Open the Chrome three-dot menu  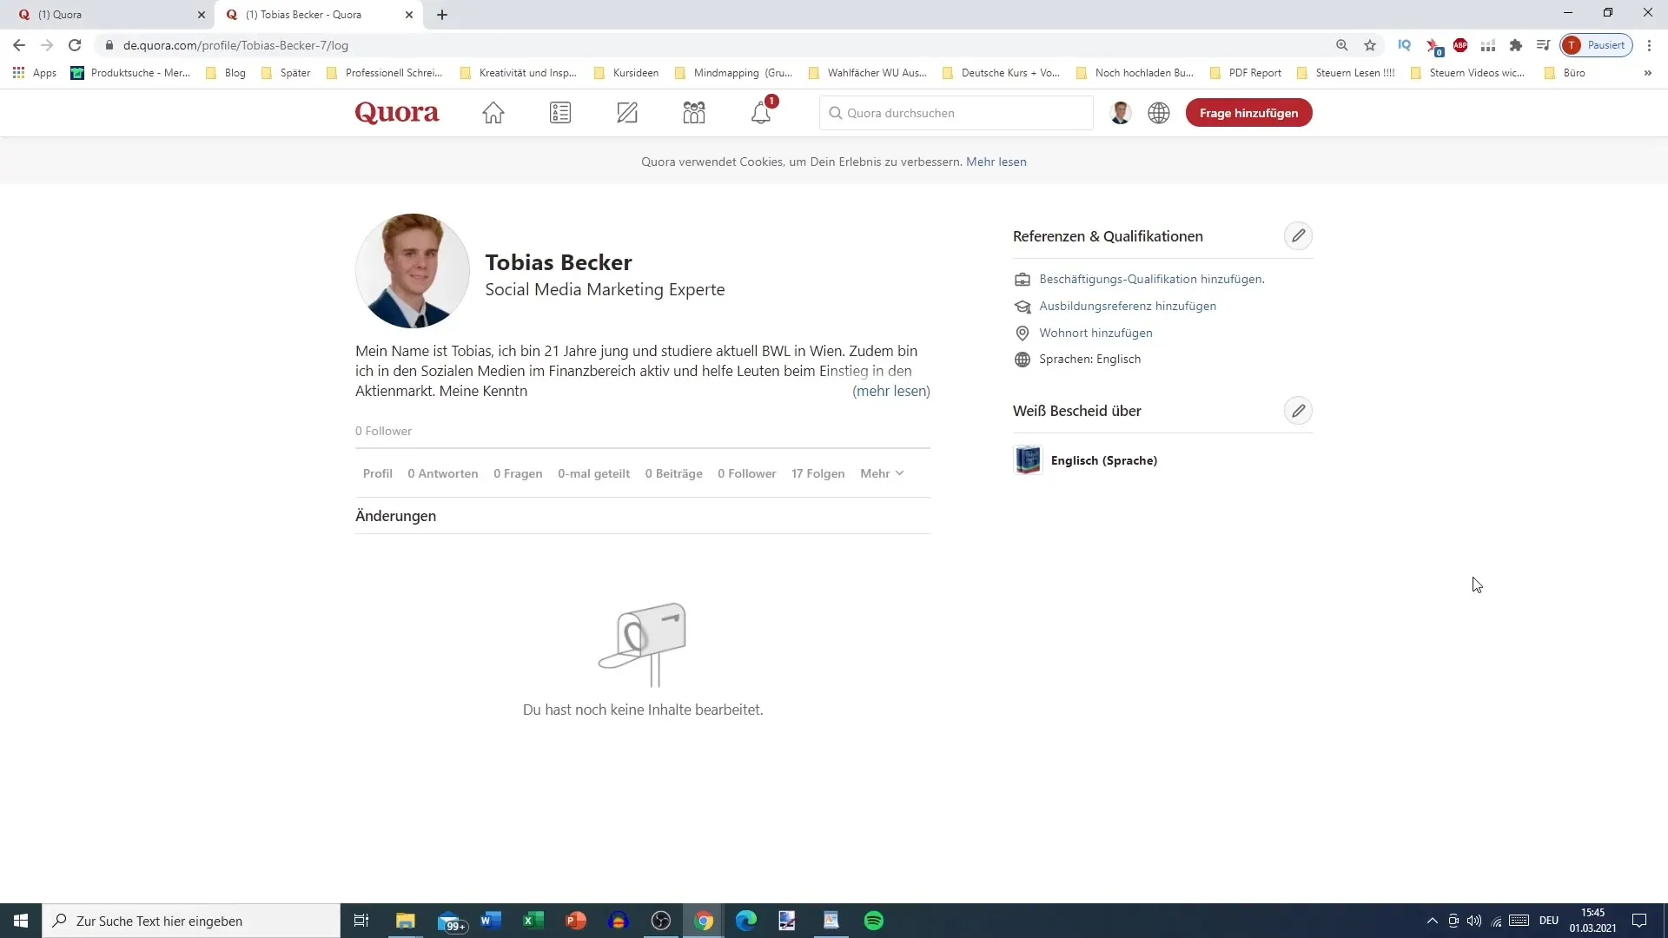point(1649,45)
